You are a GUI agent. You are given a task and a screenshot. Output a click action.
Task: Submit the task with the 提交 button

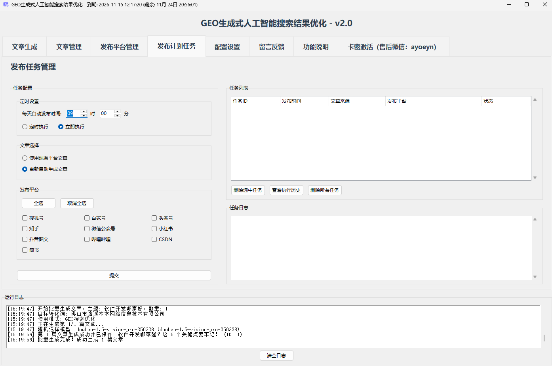(x=114, y=275)
